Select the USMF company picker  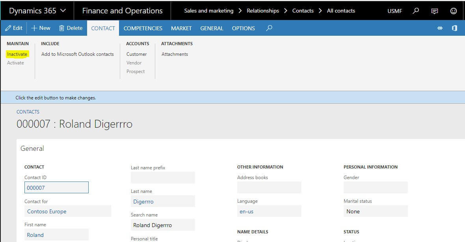click(395, 11)
